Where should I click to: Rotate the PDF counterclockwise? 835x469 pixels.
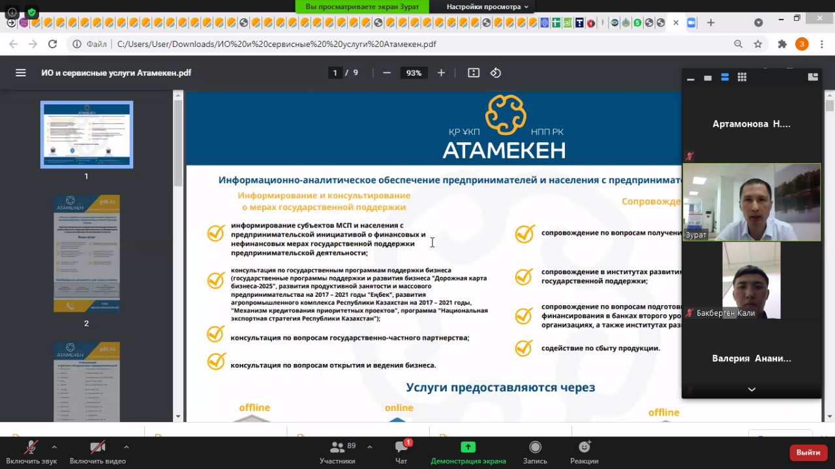pyautogui.click(x=496, y=73)
